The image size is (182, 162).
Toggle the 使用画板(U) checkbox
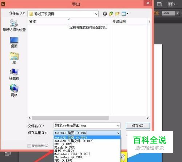pos(29,146)
